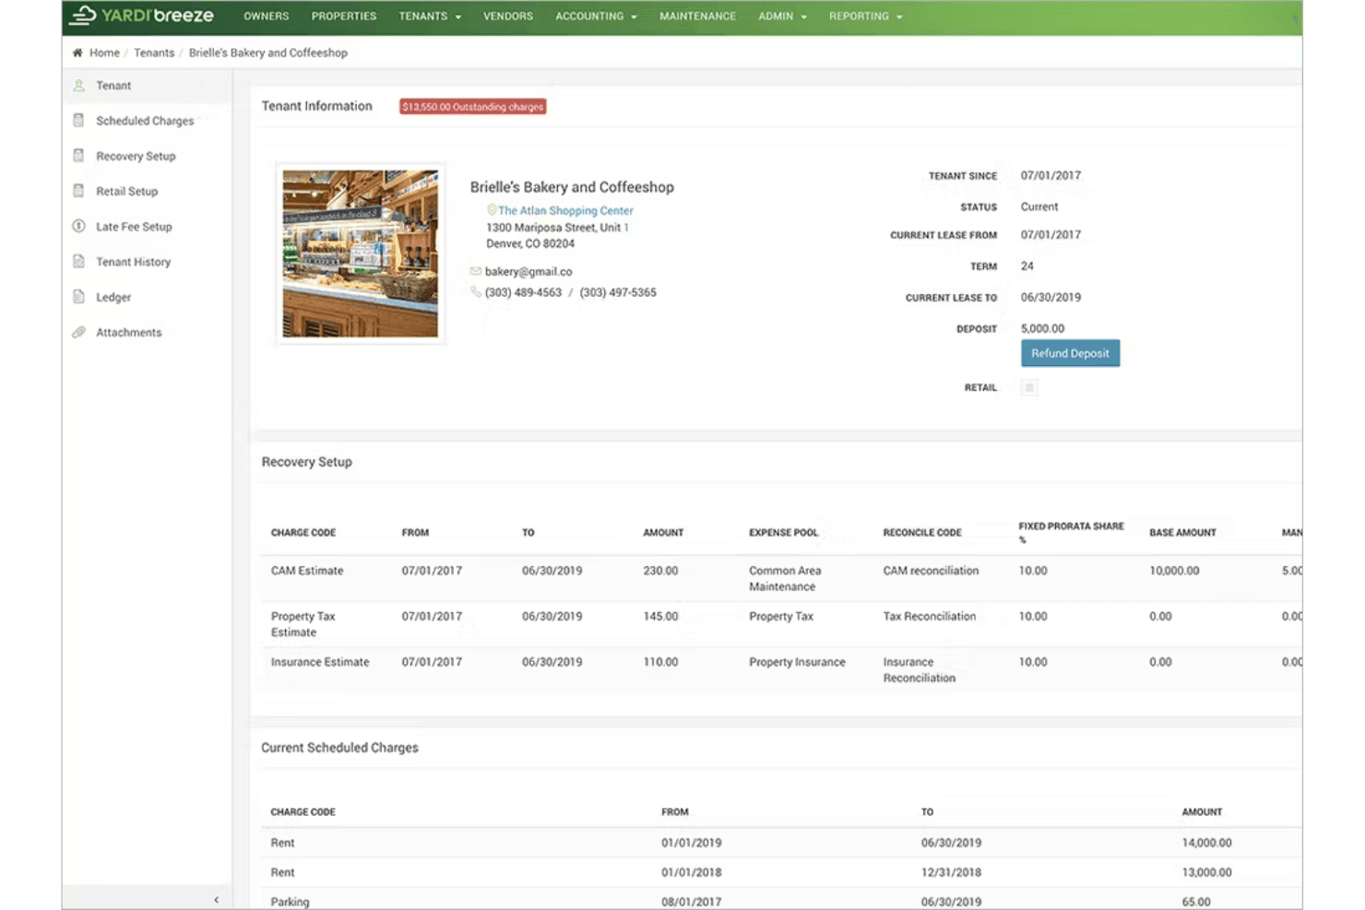The width and height of the screenshot is (1365, 910).
Task: Click the Insurance Estimate charge code
Action: click(x=320, y=662)
